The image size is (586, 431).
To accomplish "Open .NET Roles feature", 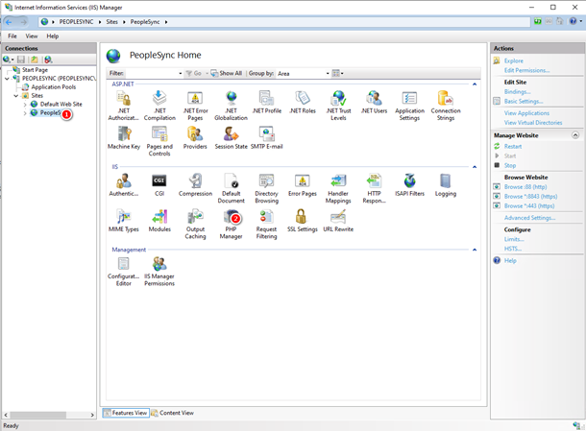I will 303,102.
